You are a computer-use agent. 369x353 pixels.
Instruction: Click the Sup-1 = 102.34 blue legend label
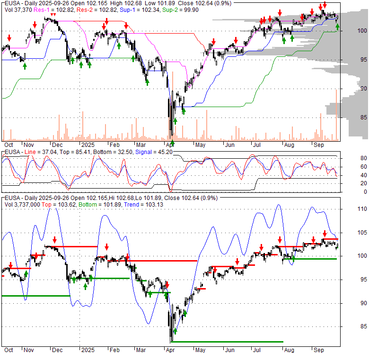[140, 10]
